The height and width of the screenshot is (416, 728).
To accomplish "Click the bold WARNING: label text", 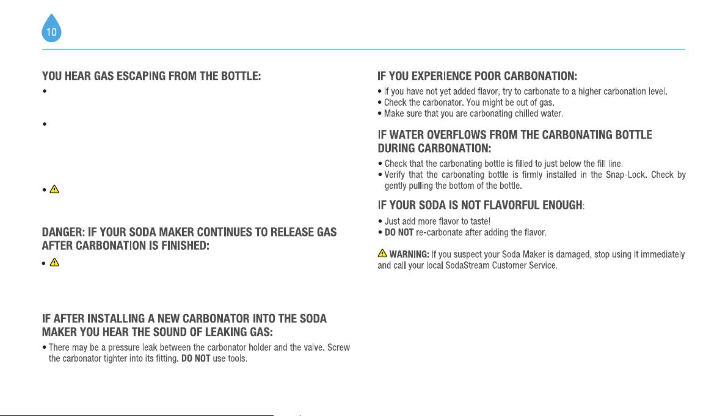I will (409, 255).
